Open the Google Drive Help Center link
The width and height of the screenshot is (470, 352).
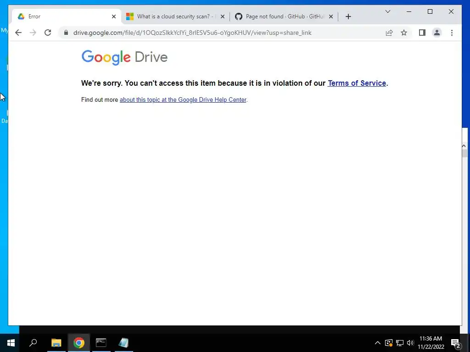[183, 99]
